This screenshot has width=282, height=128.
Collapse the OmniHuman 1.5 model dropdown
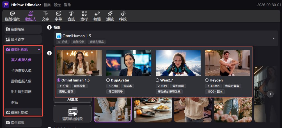273,38
